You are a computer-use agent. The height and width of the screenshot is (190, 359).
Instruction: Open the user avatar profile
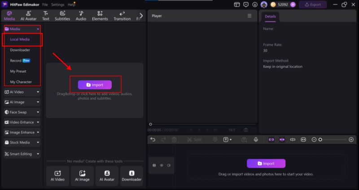pyautogui.click(x=264, y=4)
